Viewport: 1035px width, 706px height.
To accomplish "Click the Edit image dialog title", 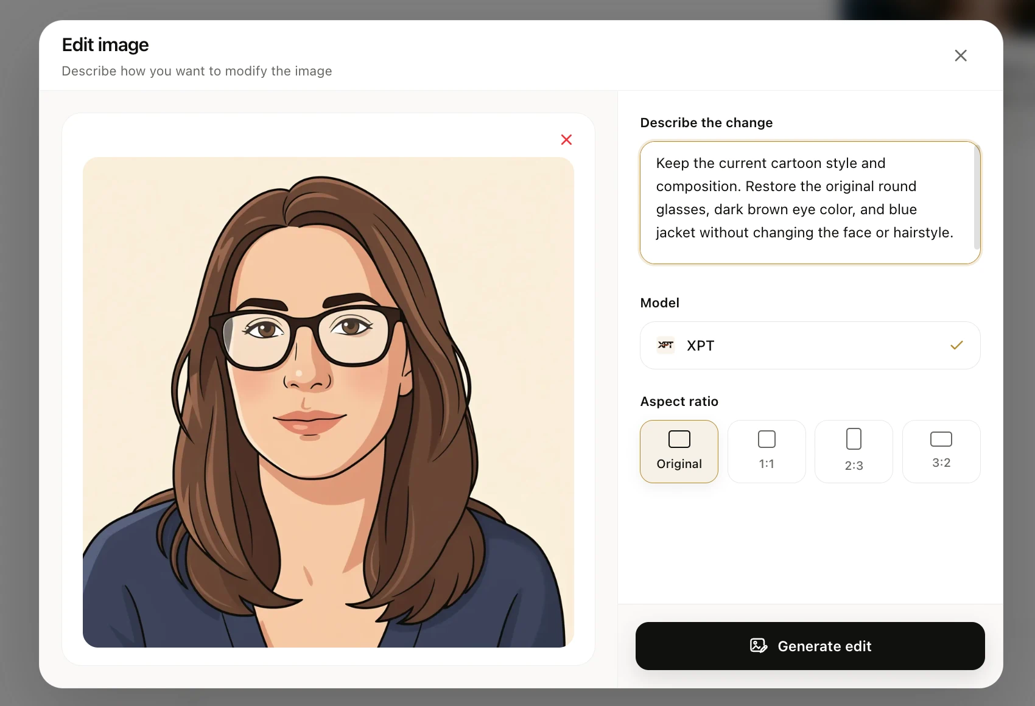I will tap(105, 45).
